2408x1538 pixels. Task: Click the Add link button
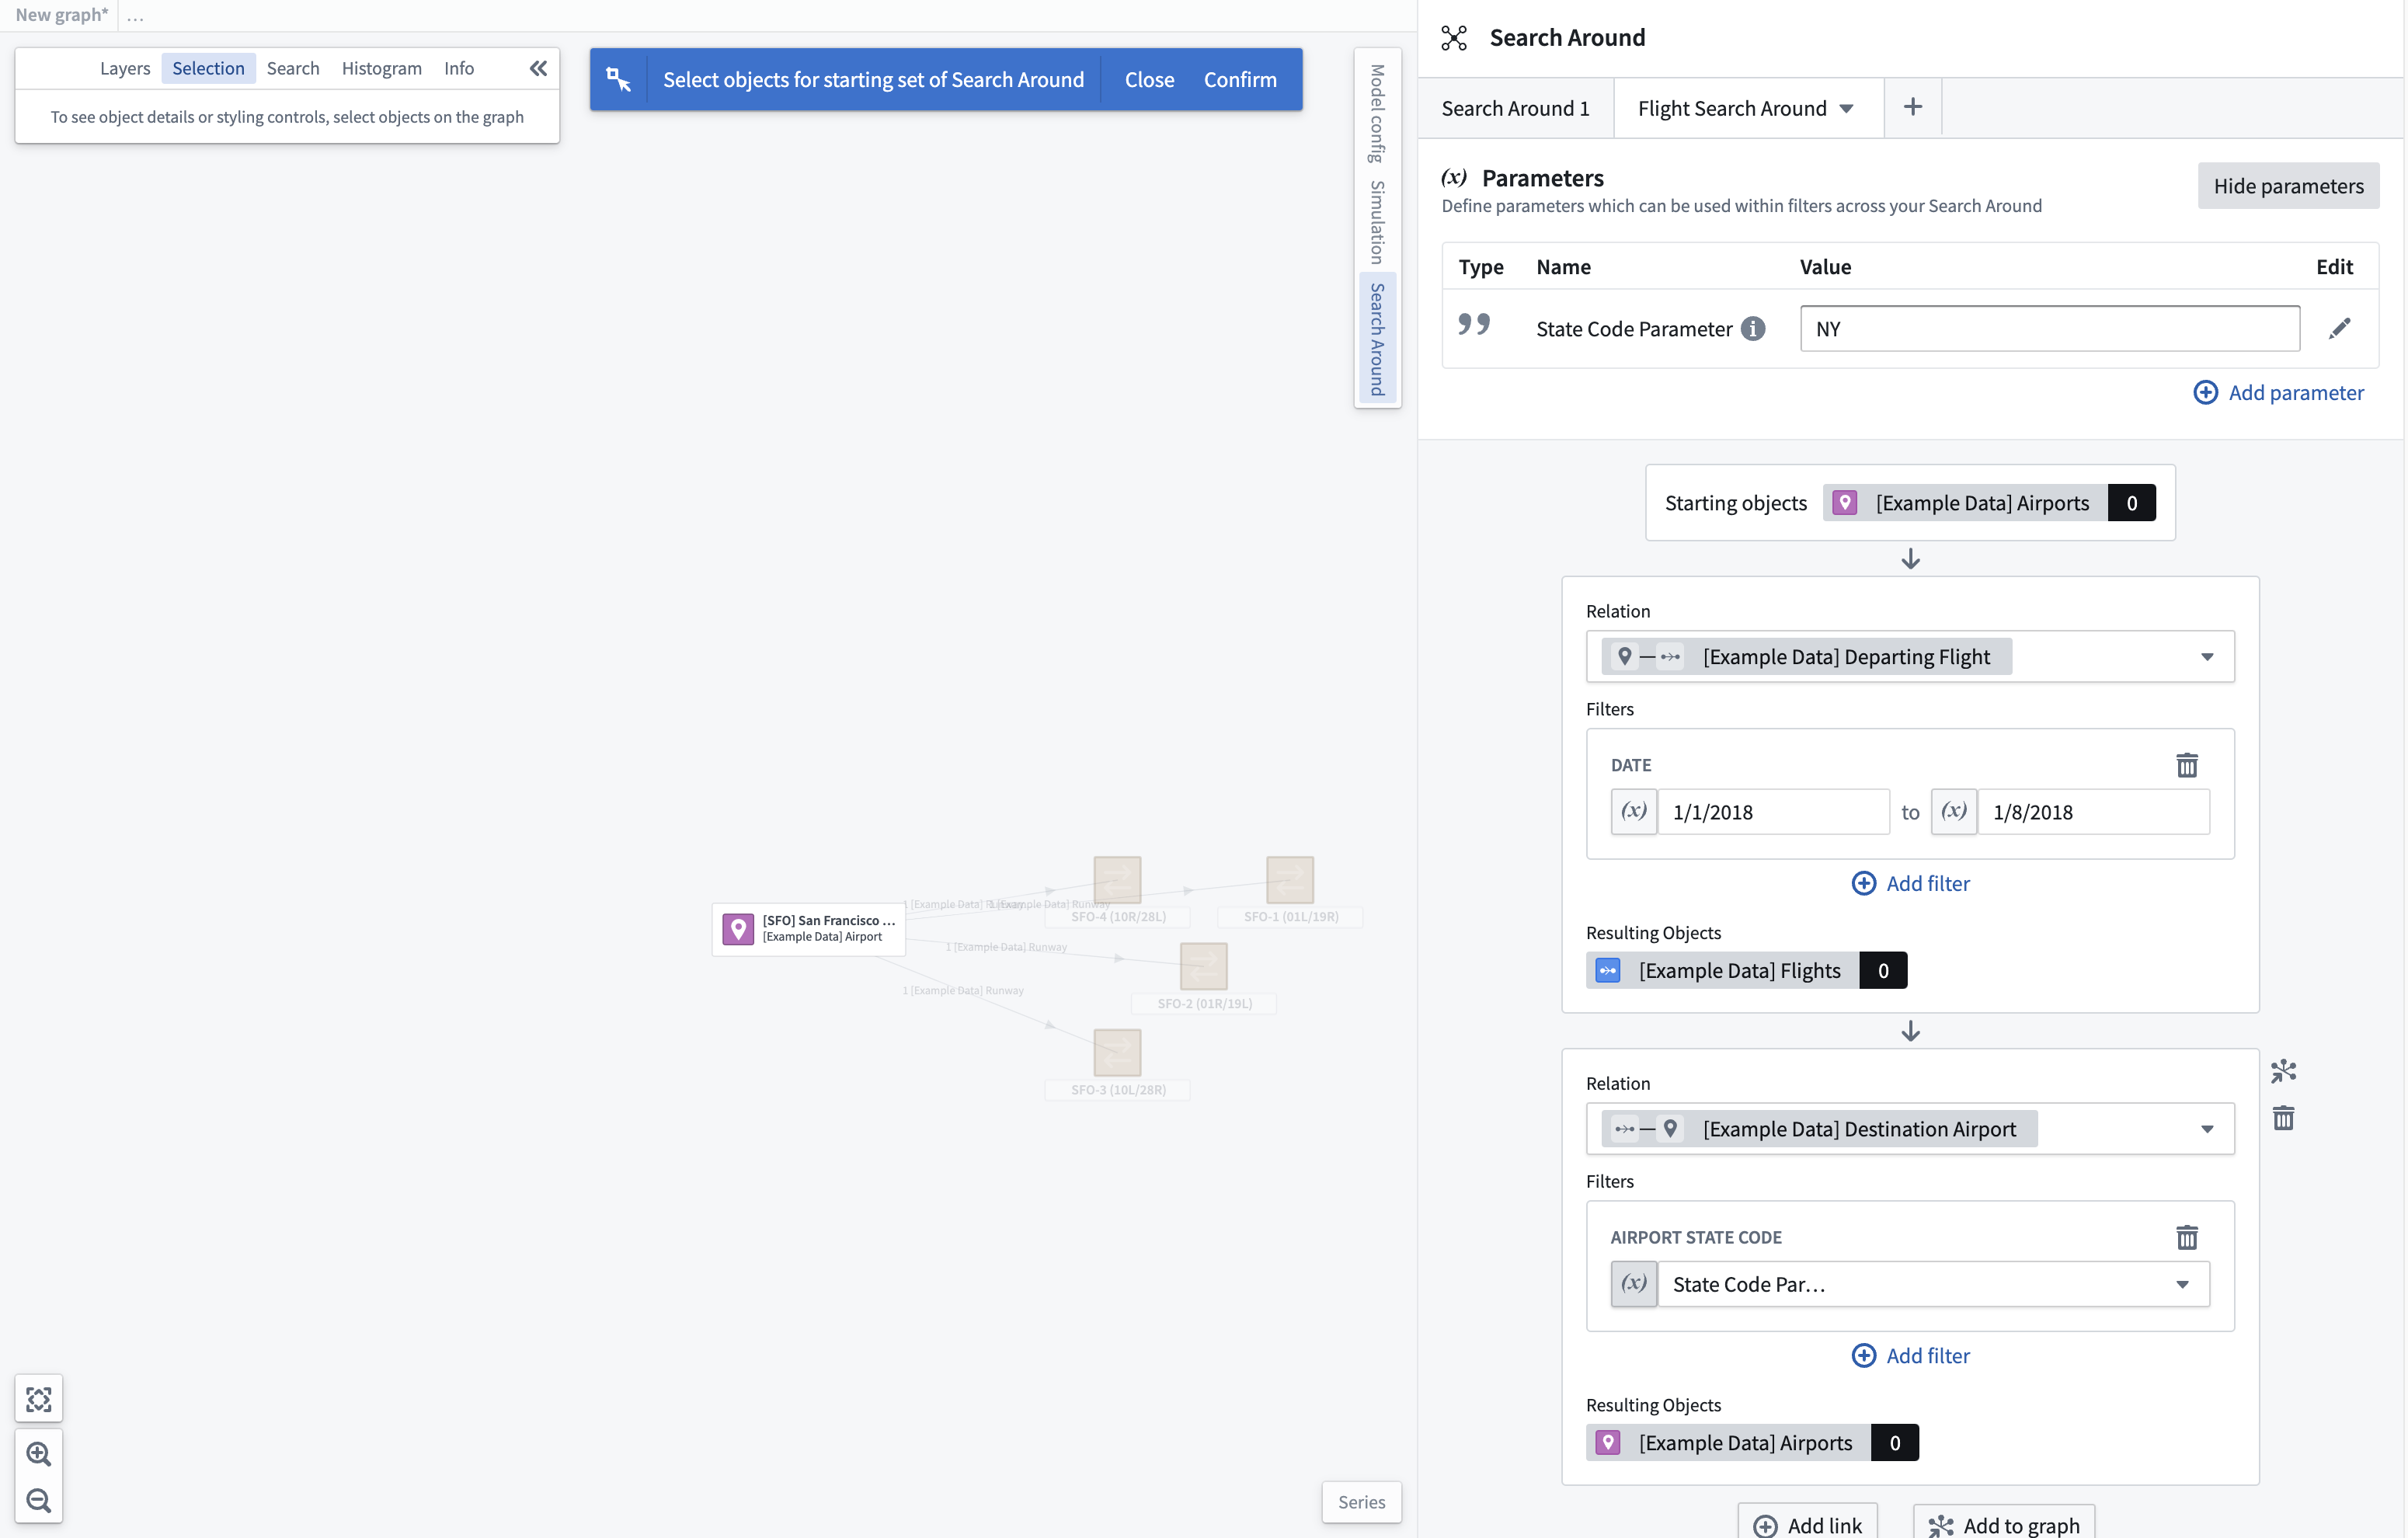point(1808,1523)
